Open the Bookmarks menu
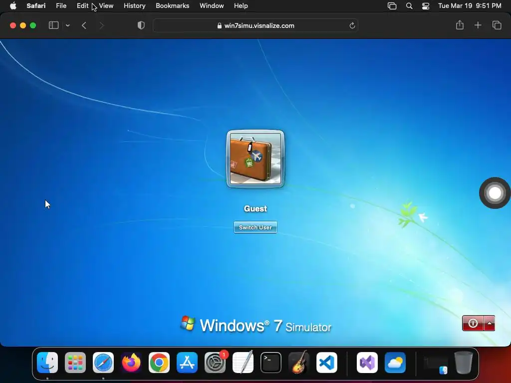This screenshot has height=383, width=511. click(x=172, y=6)
